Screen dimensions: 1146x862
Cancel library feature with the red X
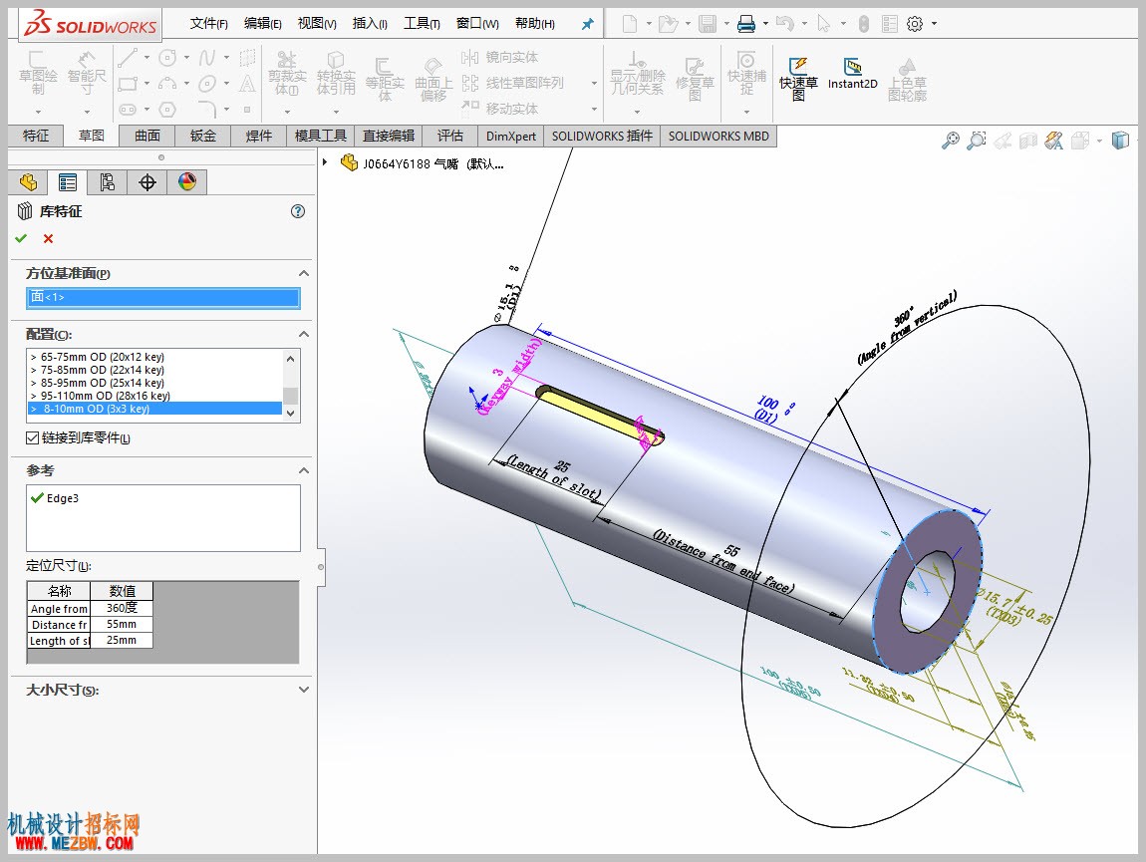click(x=48, y=238)
